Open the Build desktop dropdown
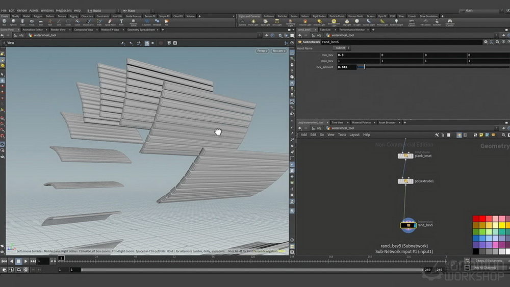 point(104,11)
